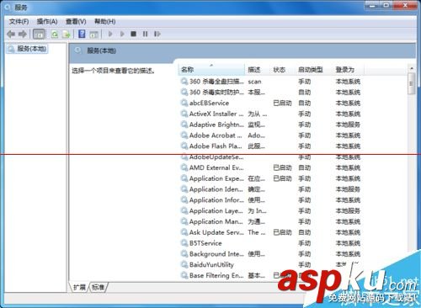Image resolution: width=421 pixels, height=308 pixels.
Task: Click the Pause service toolbar icon
Action: tap(145, 35)
